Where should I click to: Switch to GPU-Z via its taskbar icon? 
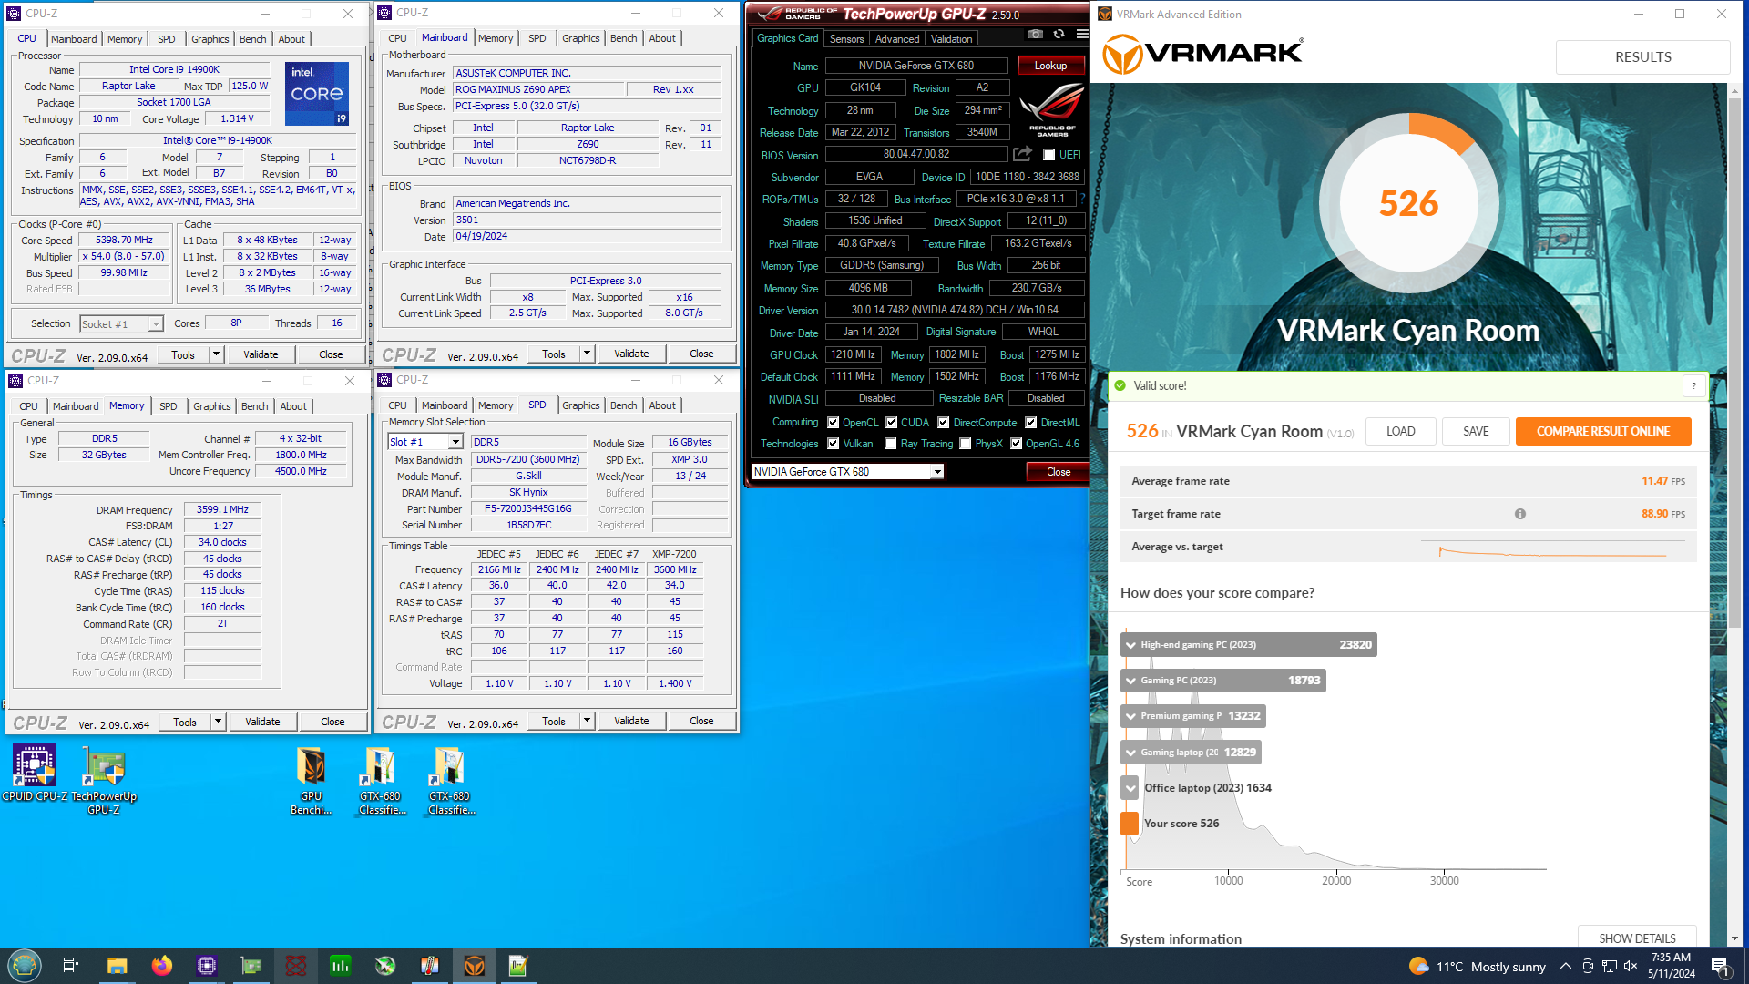pyautogui.click(x=251, y=966)
